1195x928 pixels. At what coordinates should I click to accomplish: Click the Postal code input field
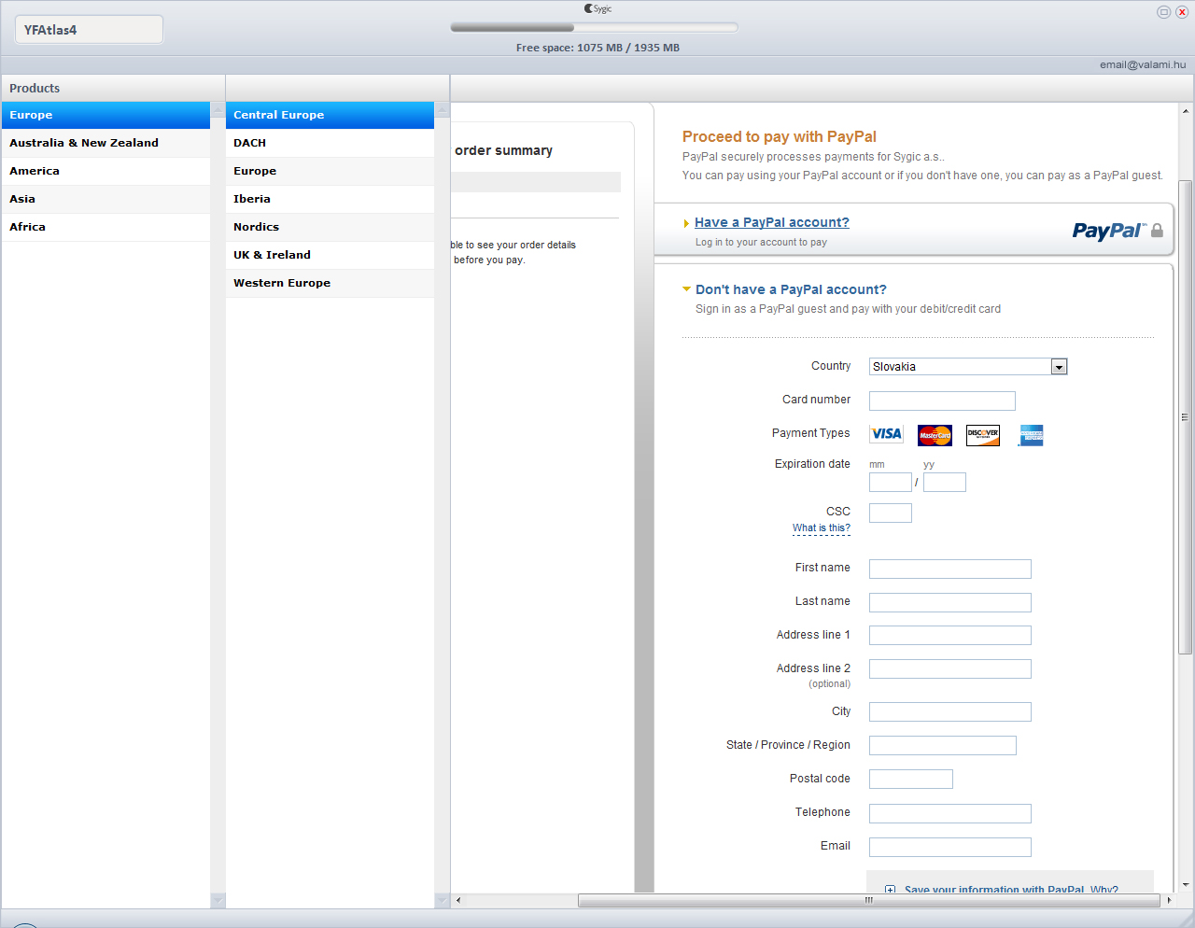tap(911, 780)
